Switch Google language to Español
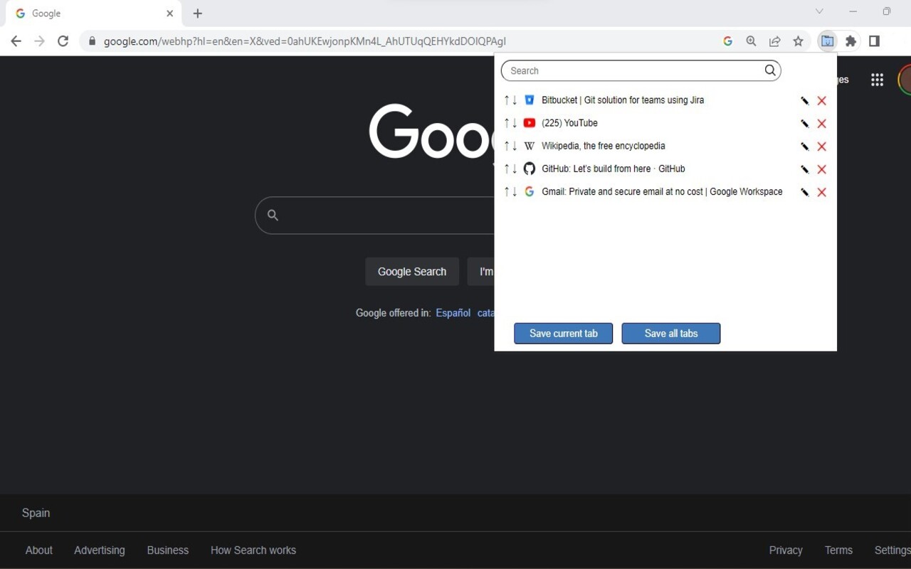The width and height of the screenshot is (911, 569). [453, 313]
